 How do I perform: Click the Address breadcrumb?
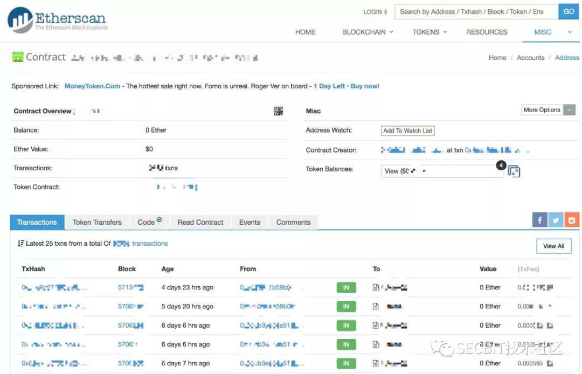(567, 58)
